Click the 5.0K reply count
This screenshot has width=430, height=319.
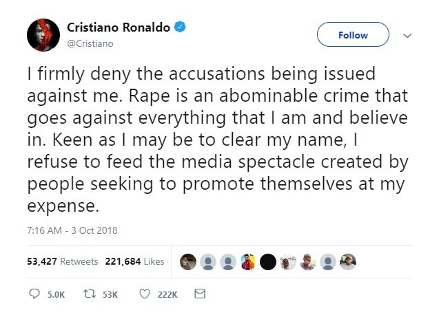tap(56, 294)
